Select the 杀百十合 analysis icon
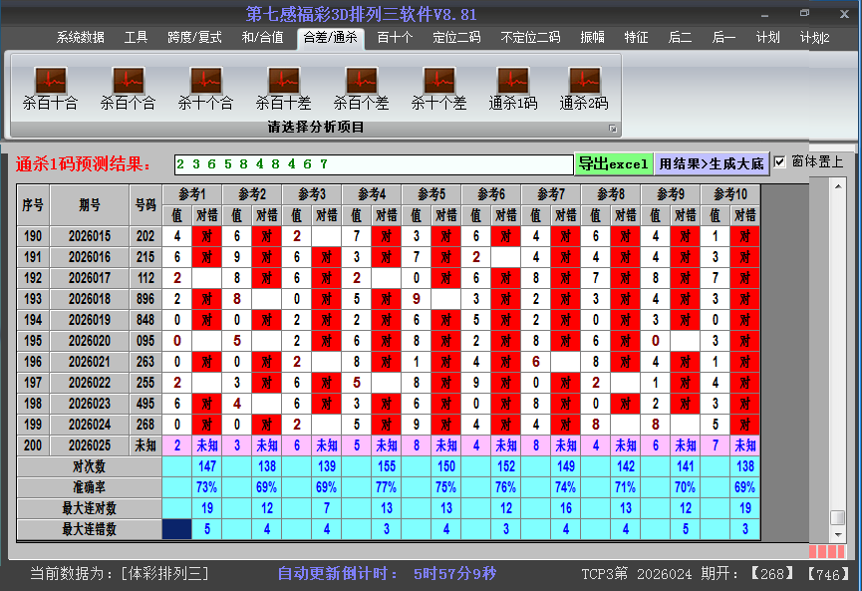Screen dimensions: 862x591 [50, 85]
